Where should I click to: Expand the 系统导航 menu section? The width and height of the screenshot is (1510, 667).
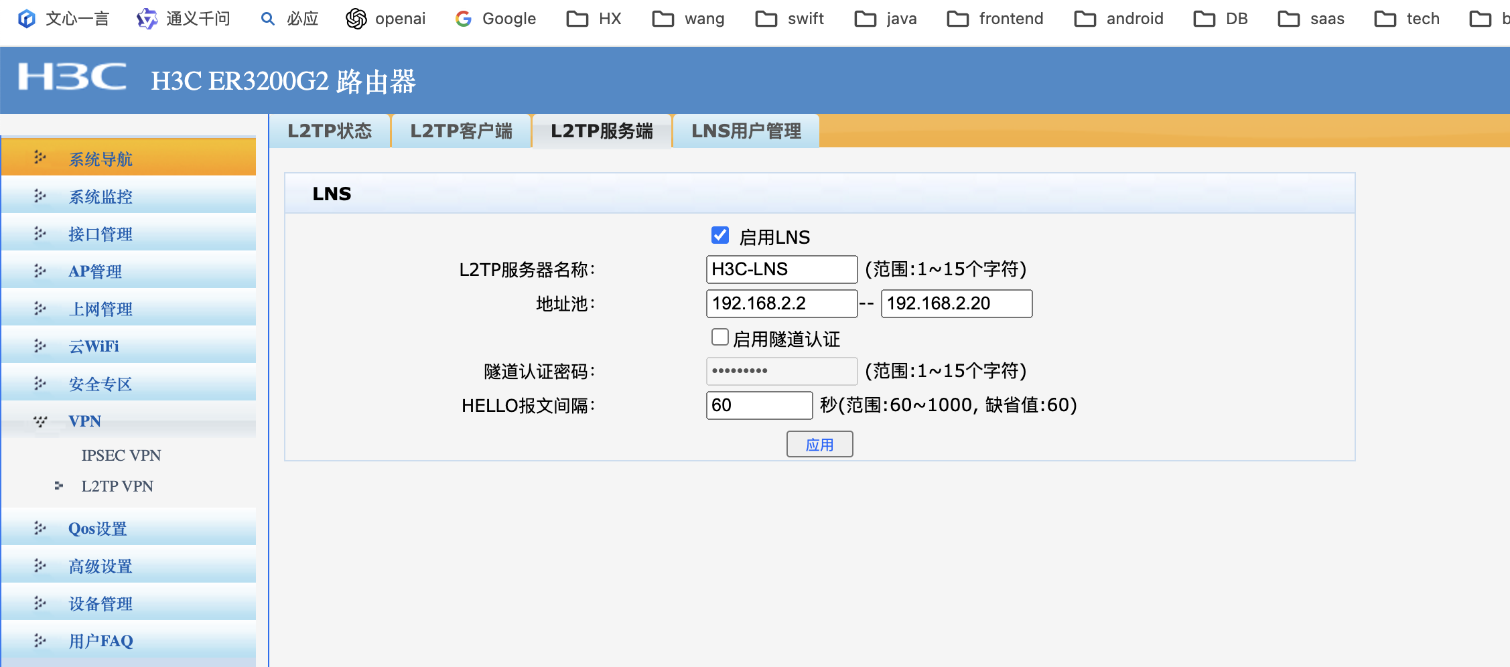129,157
